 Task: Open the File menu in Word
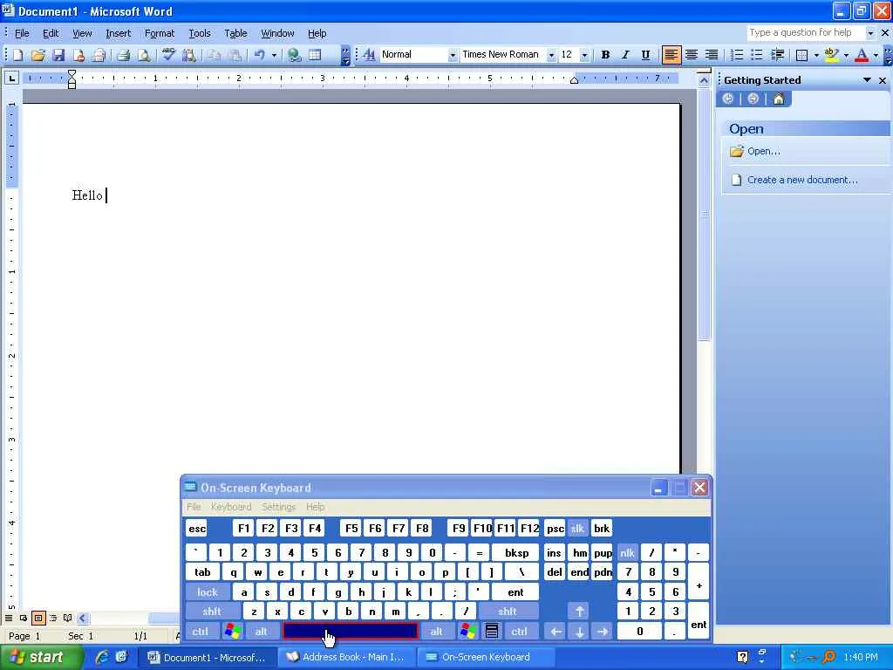[22, 34]
